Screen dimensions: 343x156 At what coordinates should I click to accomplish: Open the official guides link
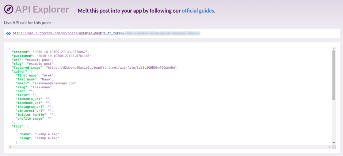(198, 11)
